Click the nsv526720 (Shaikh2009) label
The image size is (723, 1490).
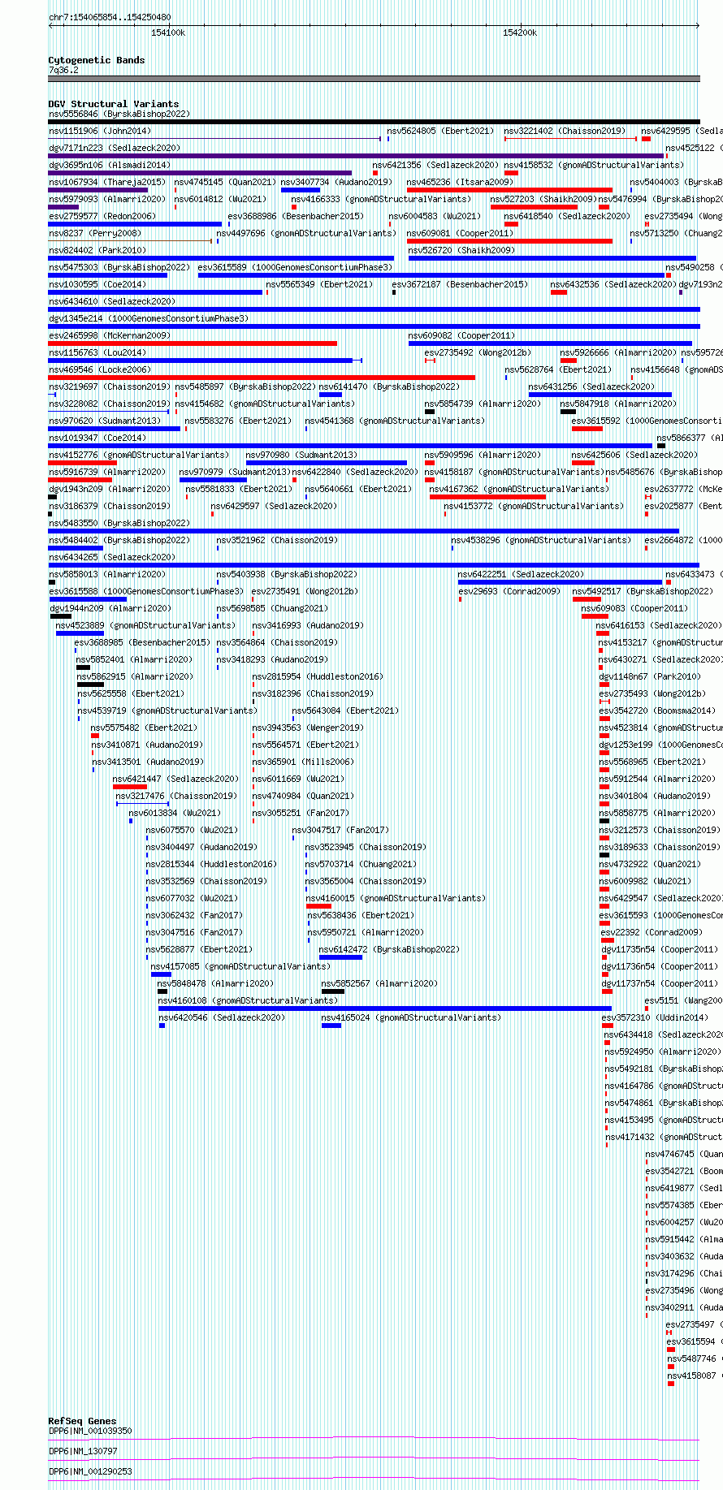(x=461, y=250)
